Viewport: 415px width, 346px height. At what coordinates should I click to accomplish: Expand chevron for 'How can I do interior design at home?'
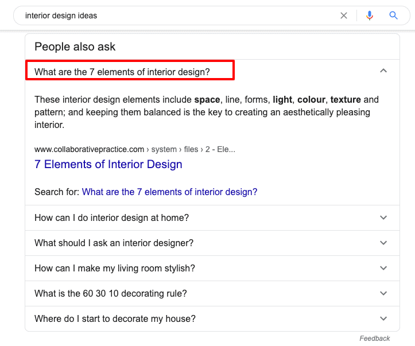tap(383, 217)
